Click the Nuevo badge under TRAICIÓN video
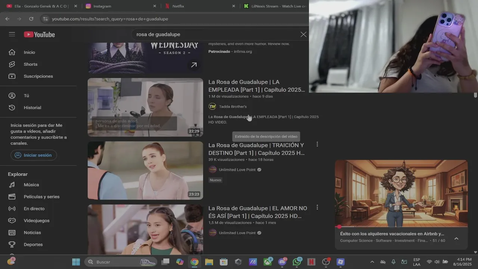The image size is (478, 269). pos(215,180)
